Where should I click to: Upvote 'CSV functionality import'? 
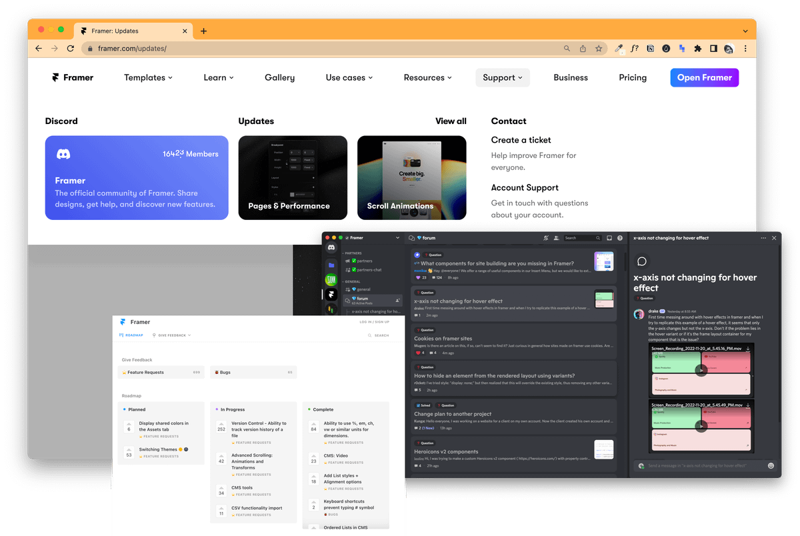pos(221,511)
